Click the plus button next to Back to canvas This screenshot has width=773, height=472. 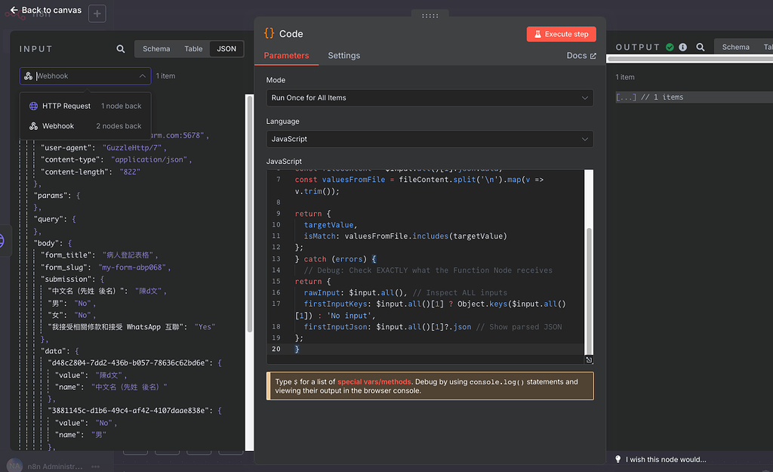97,13
